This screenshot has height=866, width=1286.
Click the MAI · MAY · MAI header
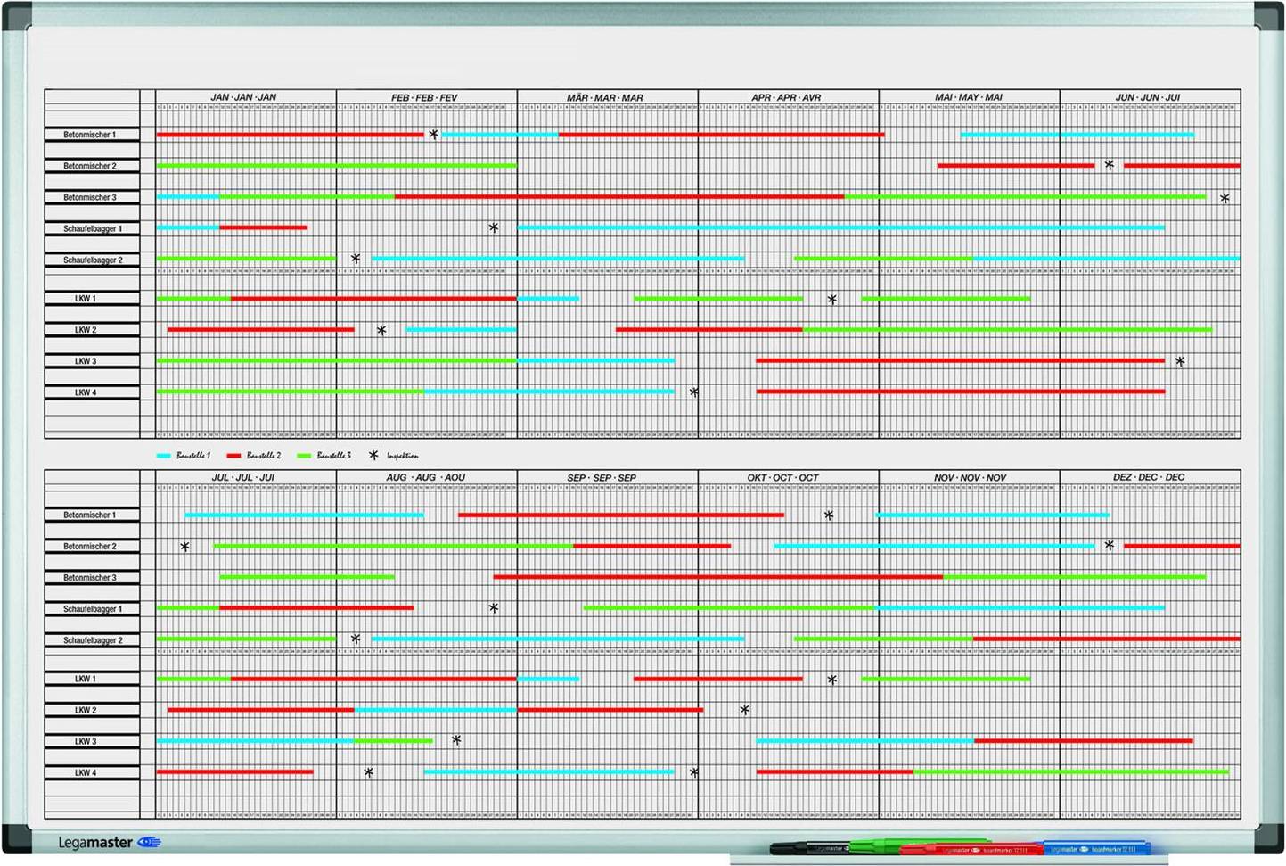click(969, 97)
